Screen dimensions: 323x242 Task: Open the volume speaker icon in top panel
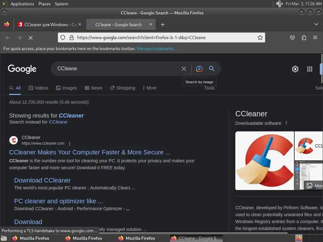pyautogui.click(x=279, y=4)
